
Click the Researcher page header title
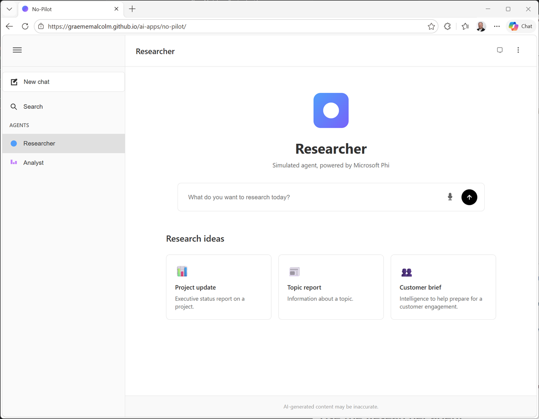point(155,51)
